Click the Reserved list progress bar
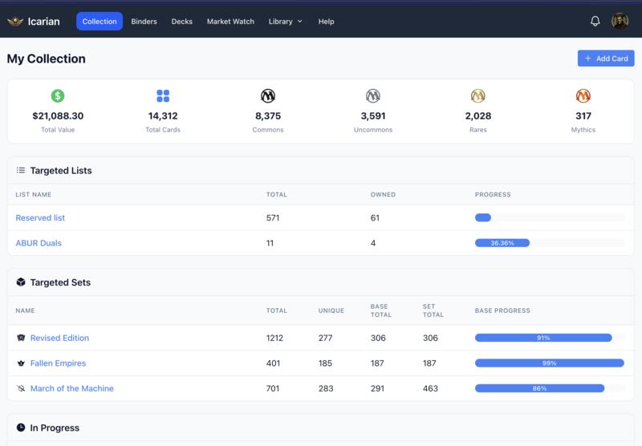Viewport: 642px width, 446px height. coord(549,217)
